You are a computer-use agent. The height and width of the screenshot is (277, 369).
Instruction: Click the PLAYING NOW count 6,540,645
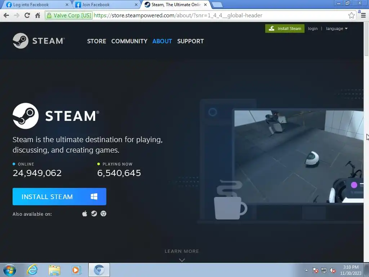pos(119,173)
